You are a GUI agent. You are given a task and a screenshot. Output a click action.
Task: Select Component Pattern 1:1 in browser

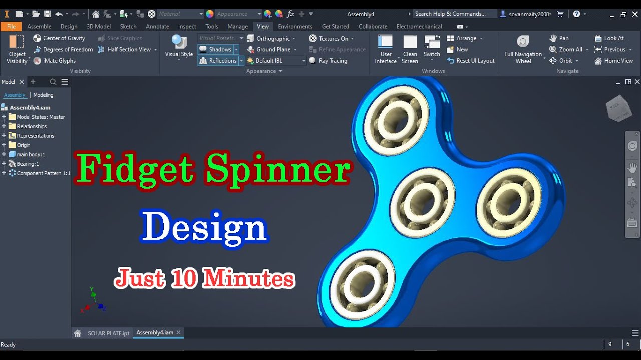click(40, 173)
